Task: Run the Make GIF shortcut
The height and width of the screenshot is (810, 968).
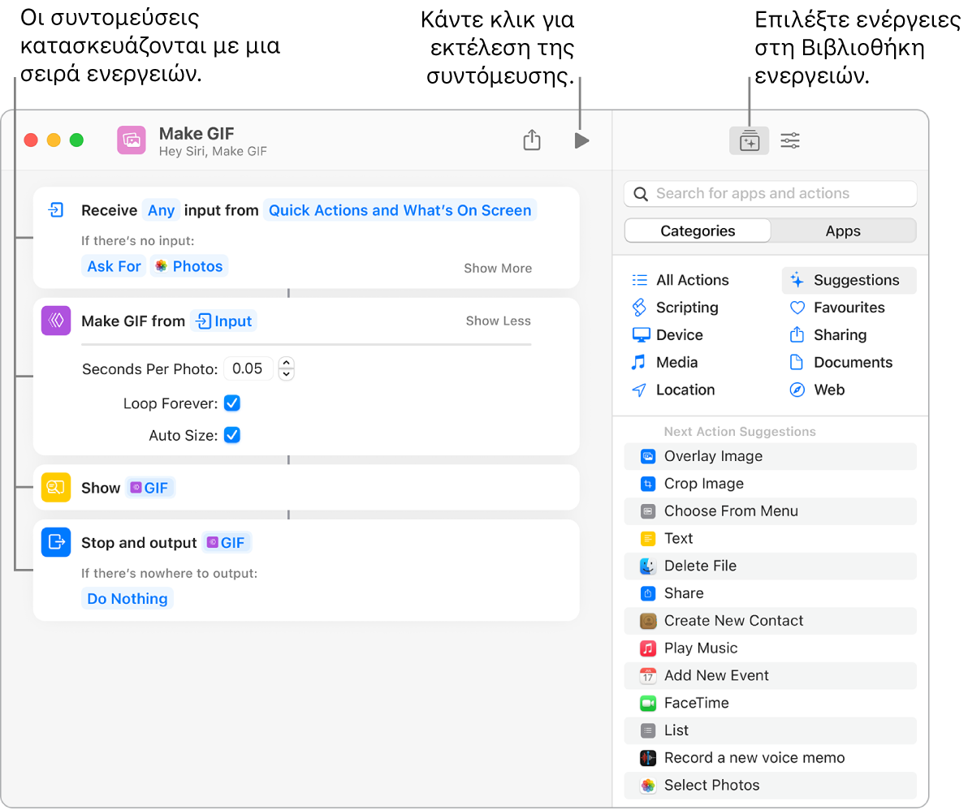Action: [x=581, y=140]
